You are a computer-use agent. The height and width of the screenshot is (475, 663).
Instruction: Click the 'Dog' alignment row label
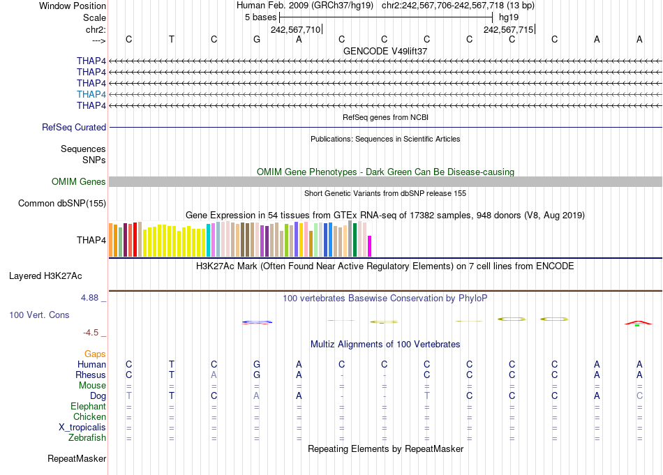[98, 396]
